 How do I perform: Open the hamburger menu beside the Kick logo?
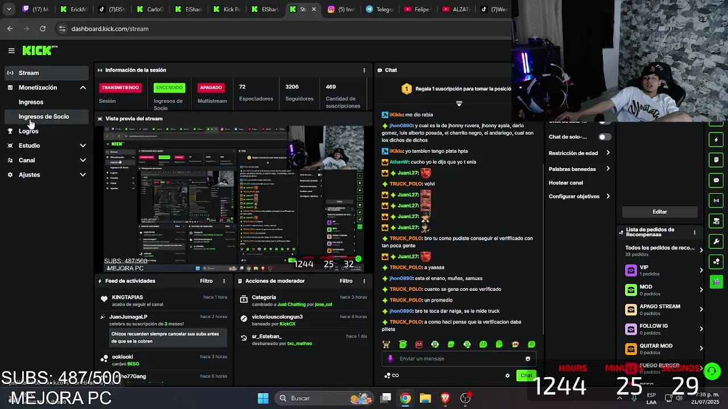(11, 51)
